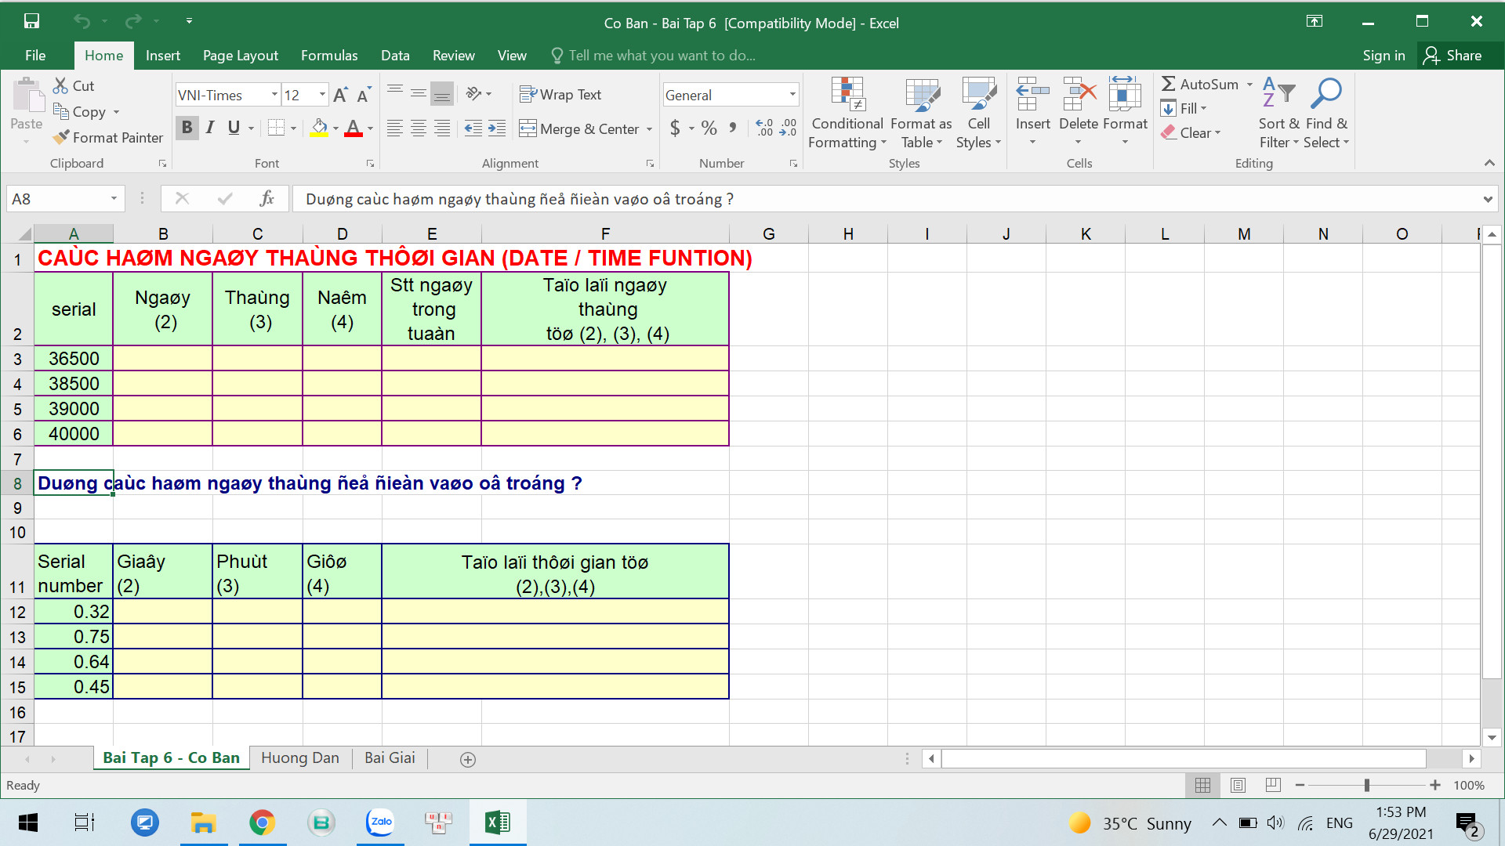The width and height of the screenshot is (1505, 846).
Task: Click the Format Painter brush icon
Action: pos(61,137)
